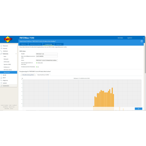This screenshot has height=146, width=146.
Task: Open Netzwerk under Heimnetz
Action: click(6, 59)
